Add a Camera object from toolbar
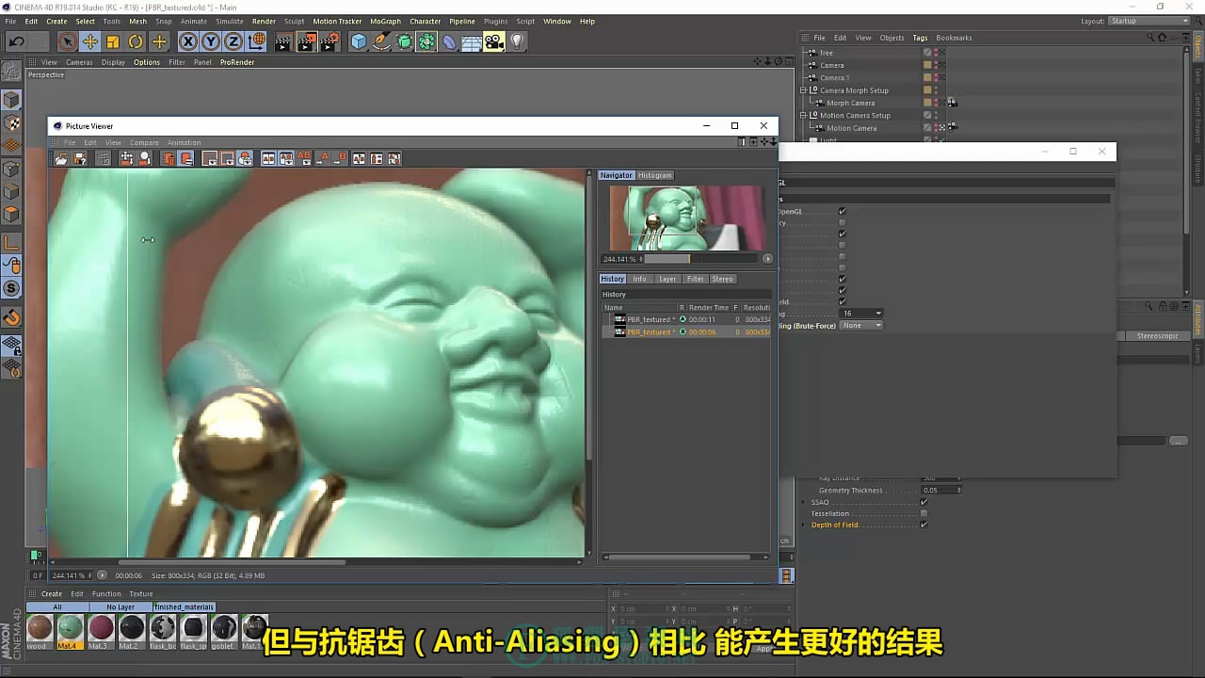The image size is (1205, 678). (494, 41)
